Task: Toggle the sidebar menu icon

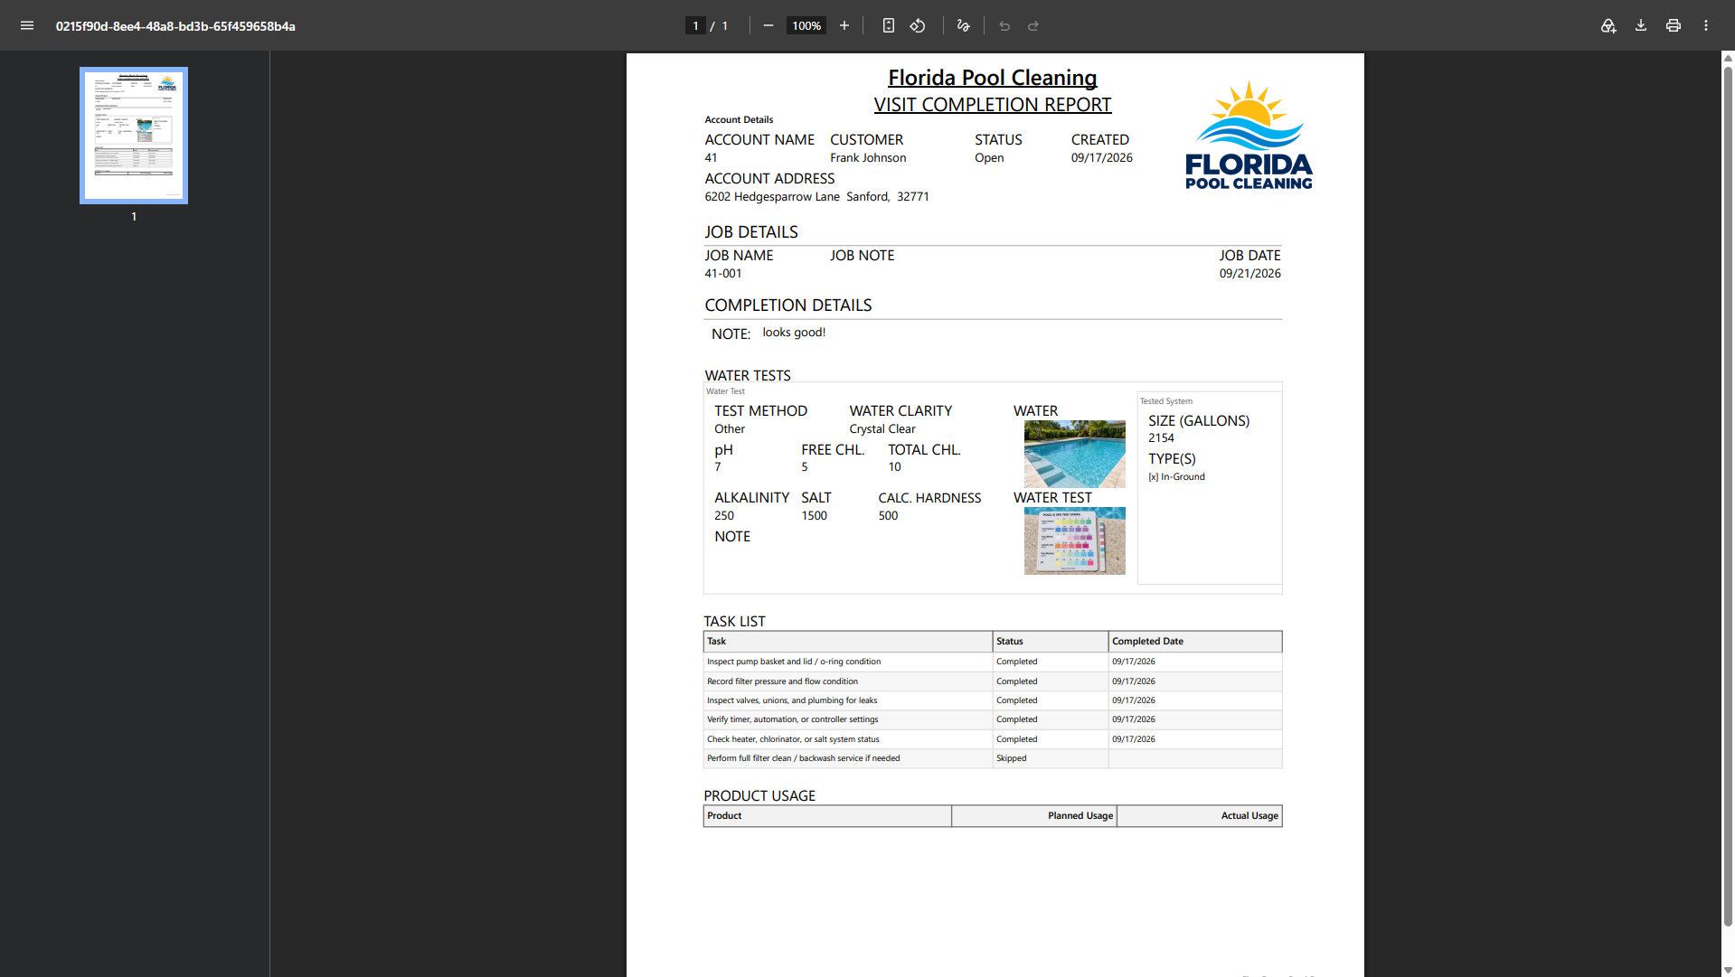Action: (27, 25)
